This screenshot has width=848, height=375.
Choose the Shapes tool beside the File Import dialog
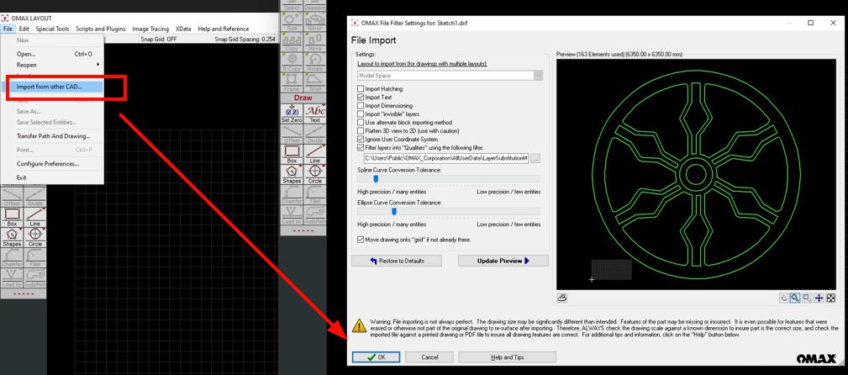[x=292, y=174]
